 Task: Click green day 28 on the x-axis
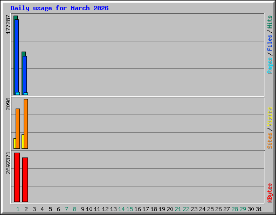(234, 209)
